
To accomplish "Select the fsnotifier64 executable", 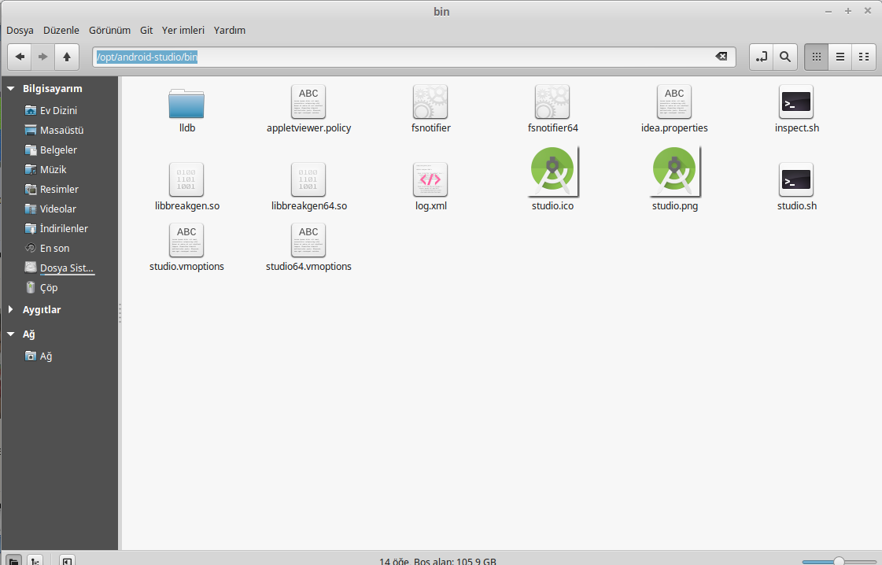I will pos(552,109).
